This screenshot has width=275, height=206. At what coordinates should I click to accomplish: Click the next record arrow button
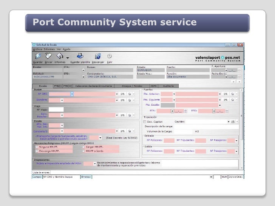[x=239, y=81]
